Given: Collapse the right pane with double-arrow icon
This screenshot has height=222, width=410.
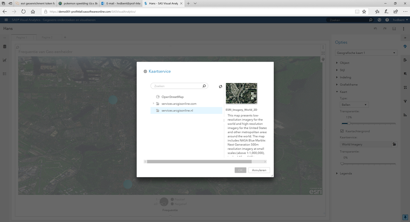Looking at the screenshot, I should tap(405, 38).
